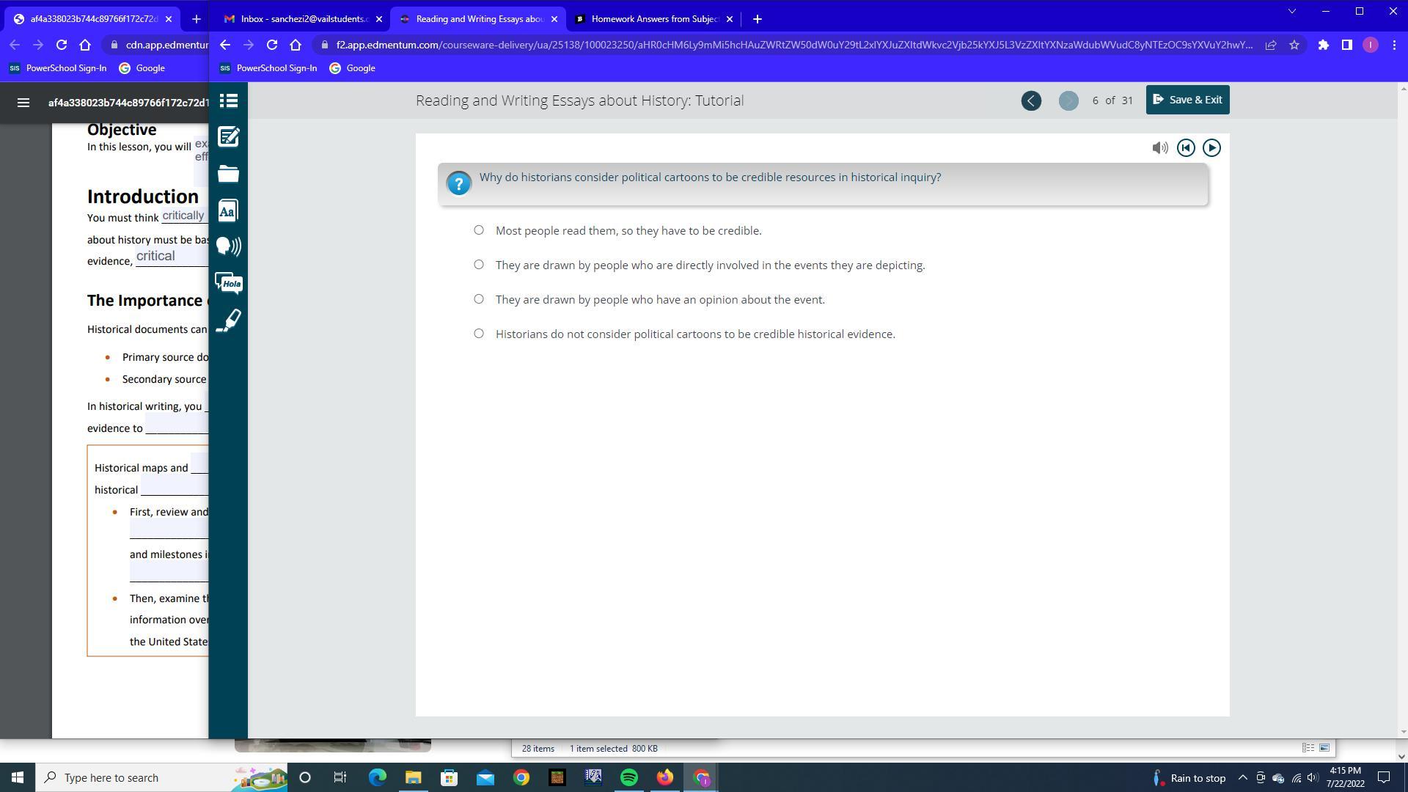Open the folder resources icon in sidebar
The height and width of the screenshot is (792, 1408).
click(x=228, y=174)
